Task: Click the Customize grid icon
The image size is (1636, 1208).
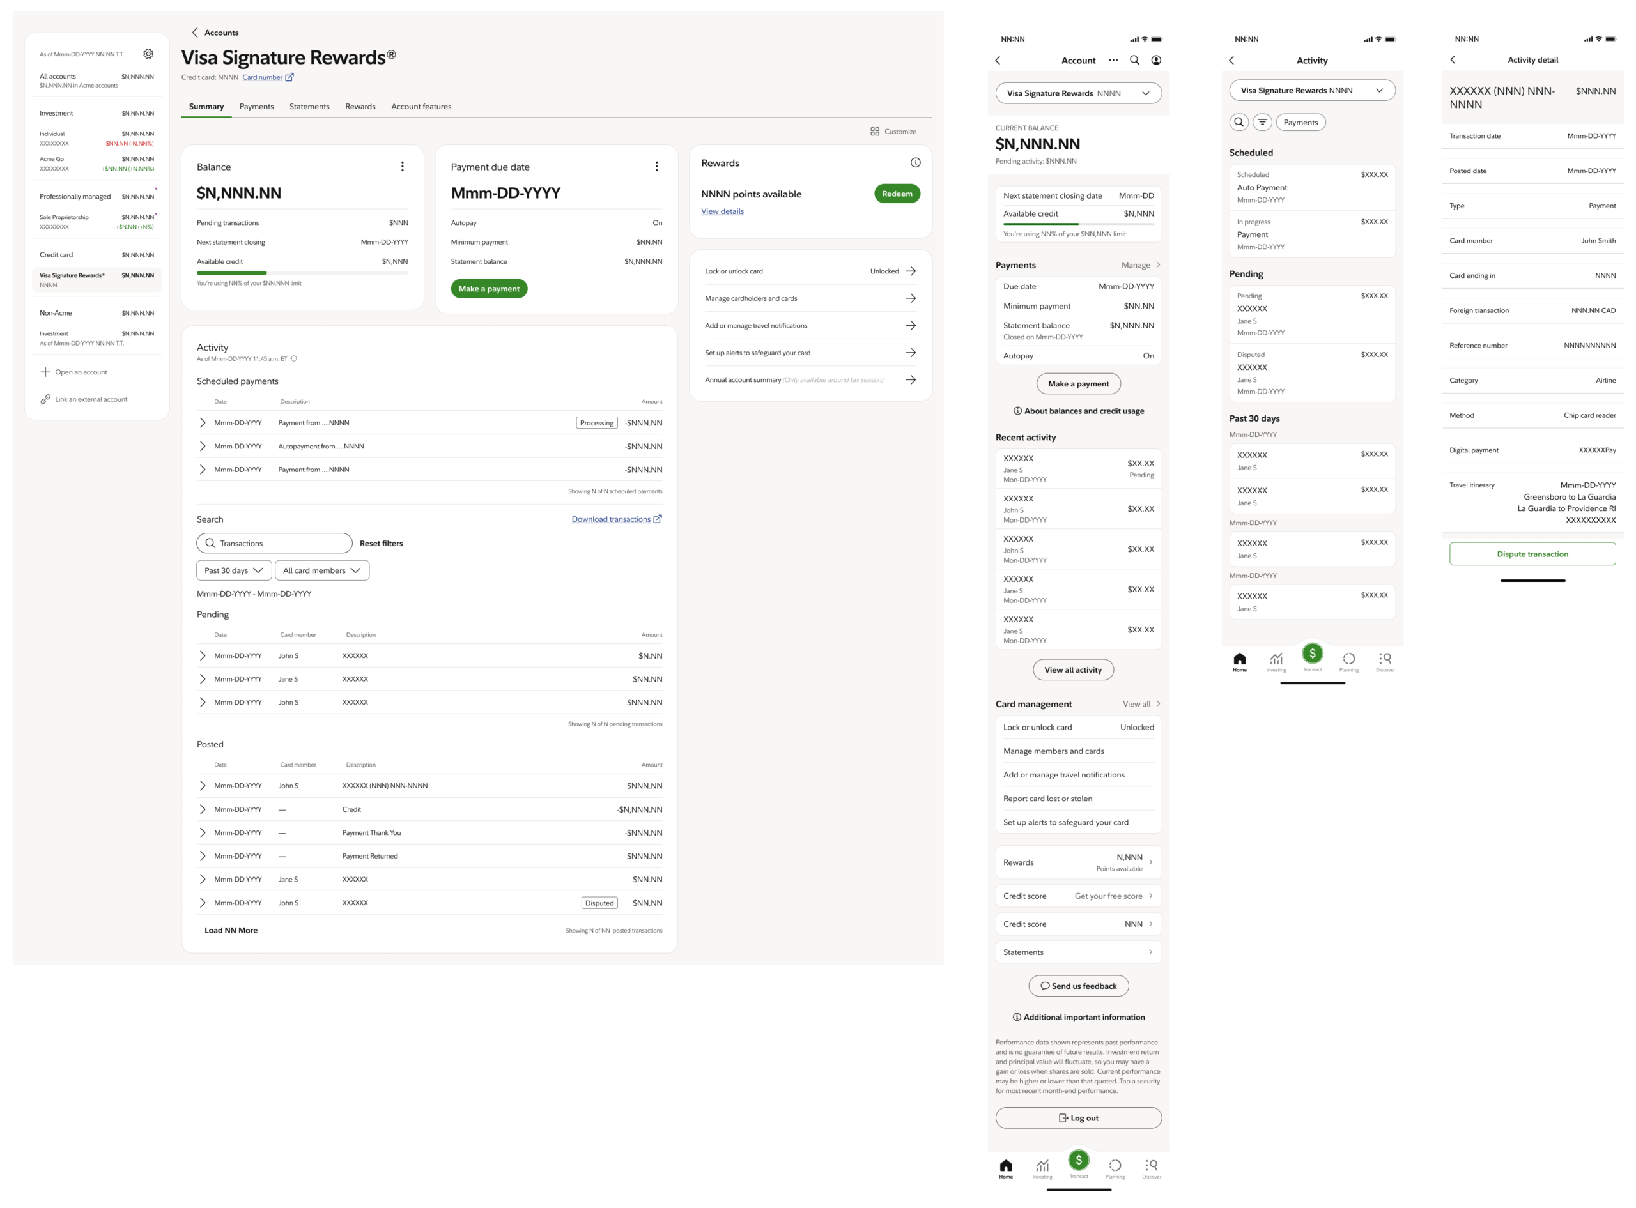Action: tap(875, 132)
